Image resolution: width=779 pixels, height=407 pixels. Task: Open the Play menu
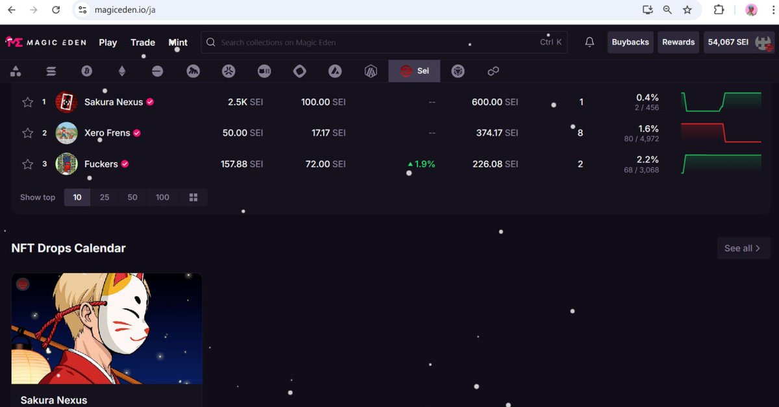(108, 42)
